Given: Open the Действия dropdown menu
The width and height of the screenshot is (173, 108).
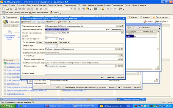Looking at the screenshot, I should [26, 22].
